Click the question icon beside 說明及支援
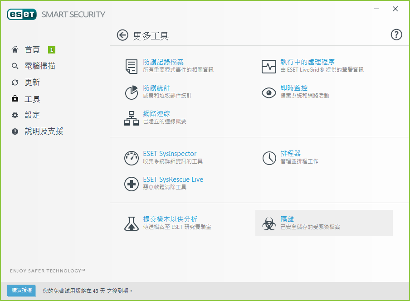The height and width of the screenshot is (301, 410). [x=15, y=131]
